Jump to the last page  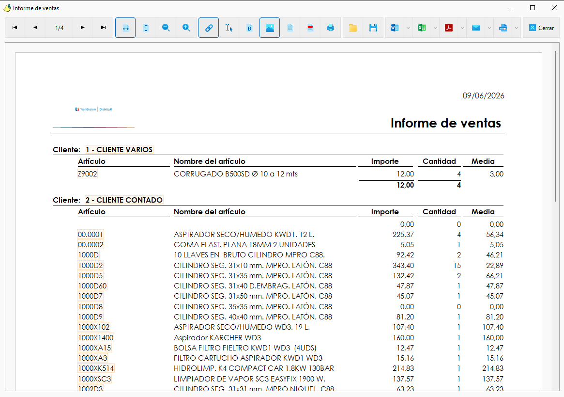(103, 28)
